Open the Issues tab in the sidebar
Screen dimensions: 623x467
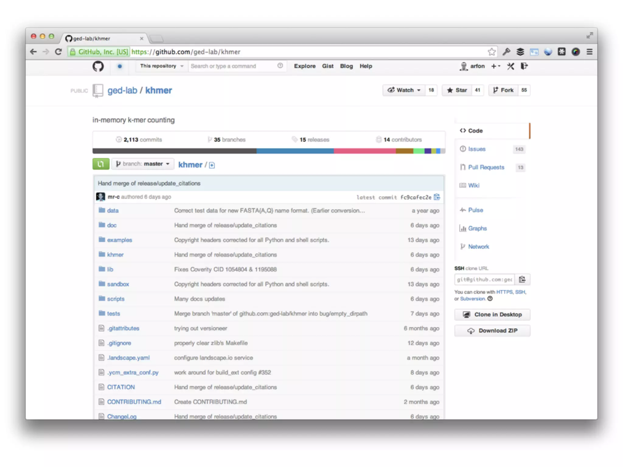click(476, 149)
